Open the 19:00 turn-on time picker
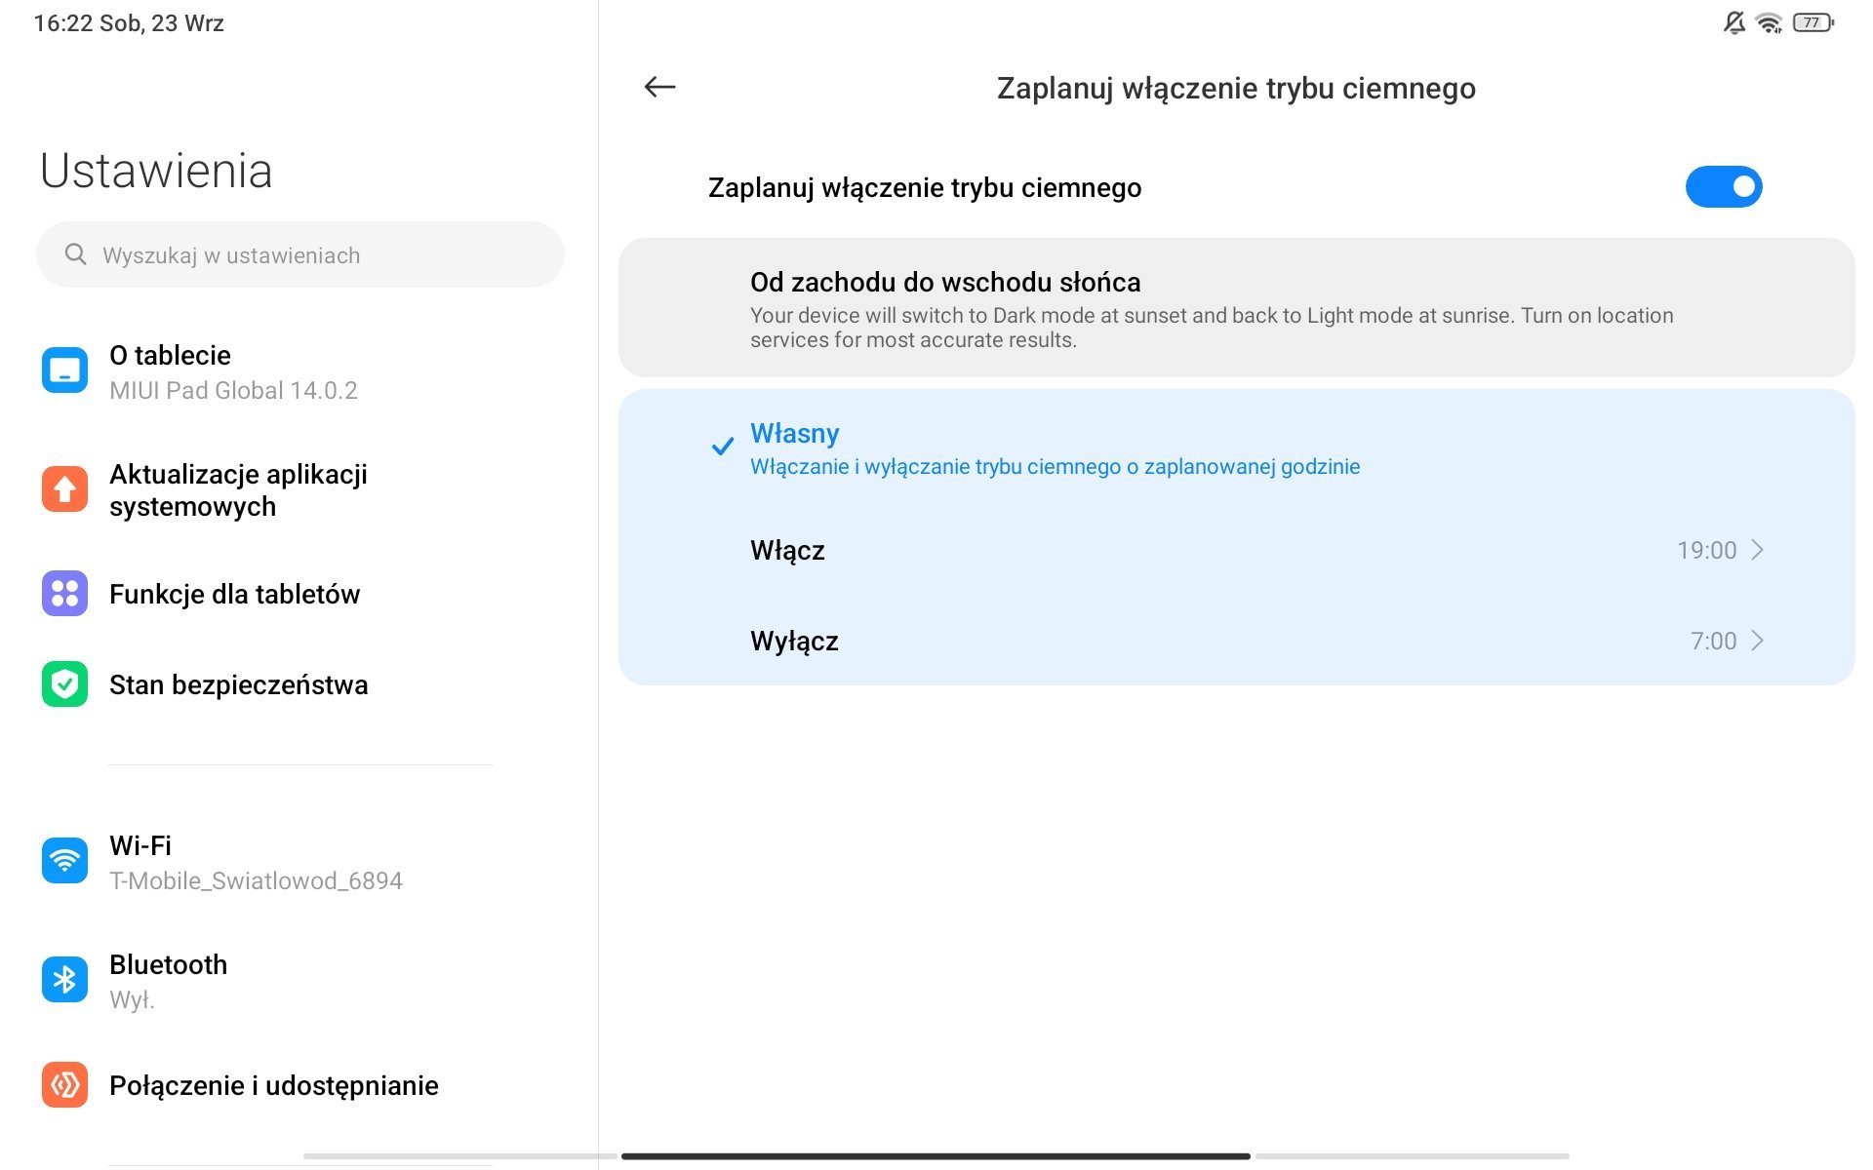1873x1170 pixels. pos(1706,550)
